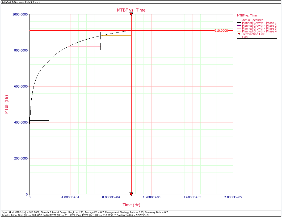This screenshot has width=282, height=217.
Task: Click the black Phase 1 segment near 400
Action: tap(39, 120)
